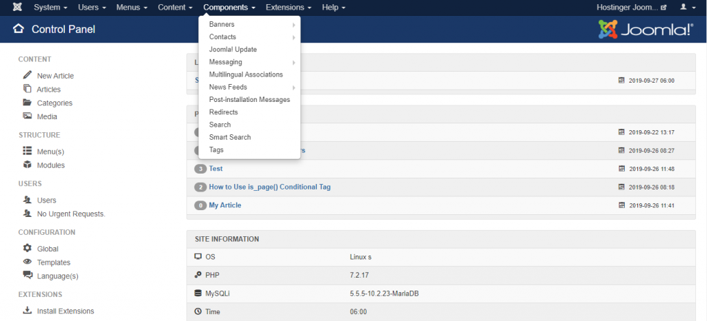
Task: Click the calendar icon beside 2019-09-26 11:41
Action: pos(621,205)
